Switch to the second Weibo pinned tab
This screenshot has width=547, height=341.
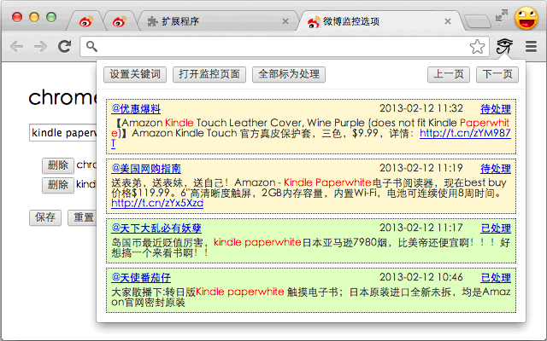120,21
